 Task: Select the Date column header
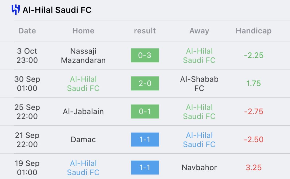(27, 31)
